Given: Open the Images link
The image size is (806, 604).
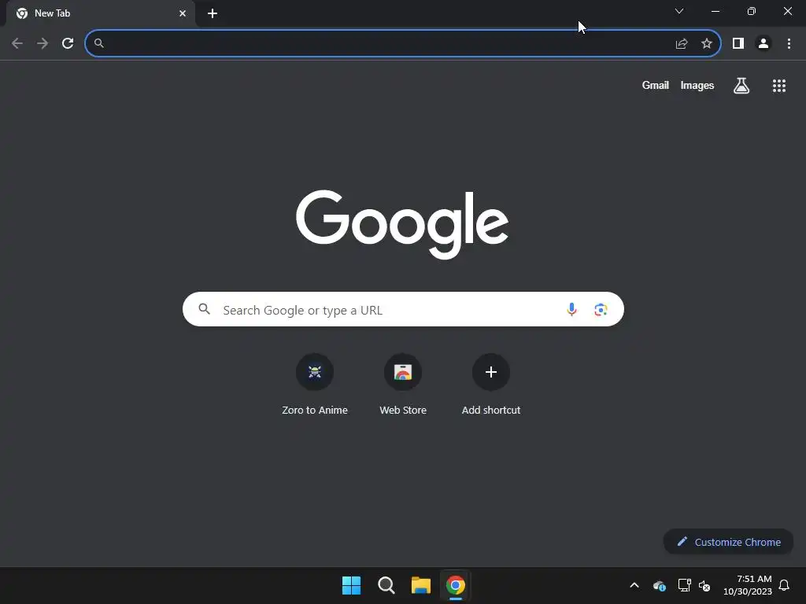Looking at the screenshot, I should pyautogui.click(x=697, y=85).
